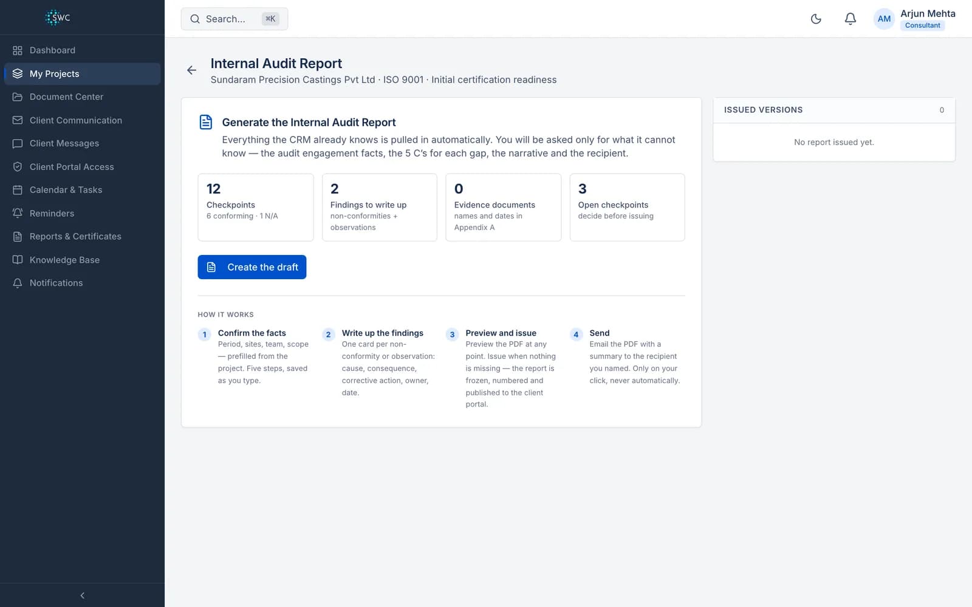The width and height of the screenshot is (972, 607).
Task: Open notifications from top bar bell icon
Action: [850, 19]
